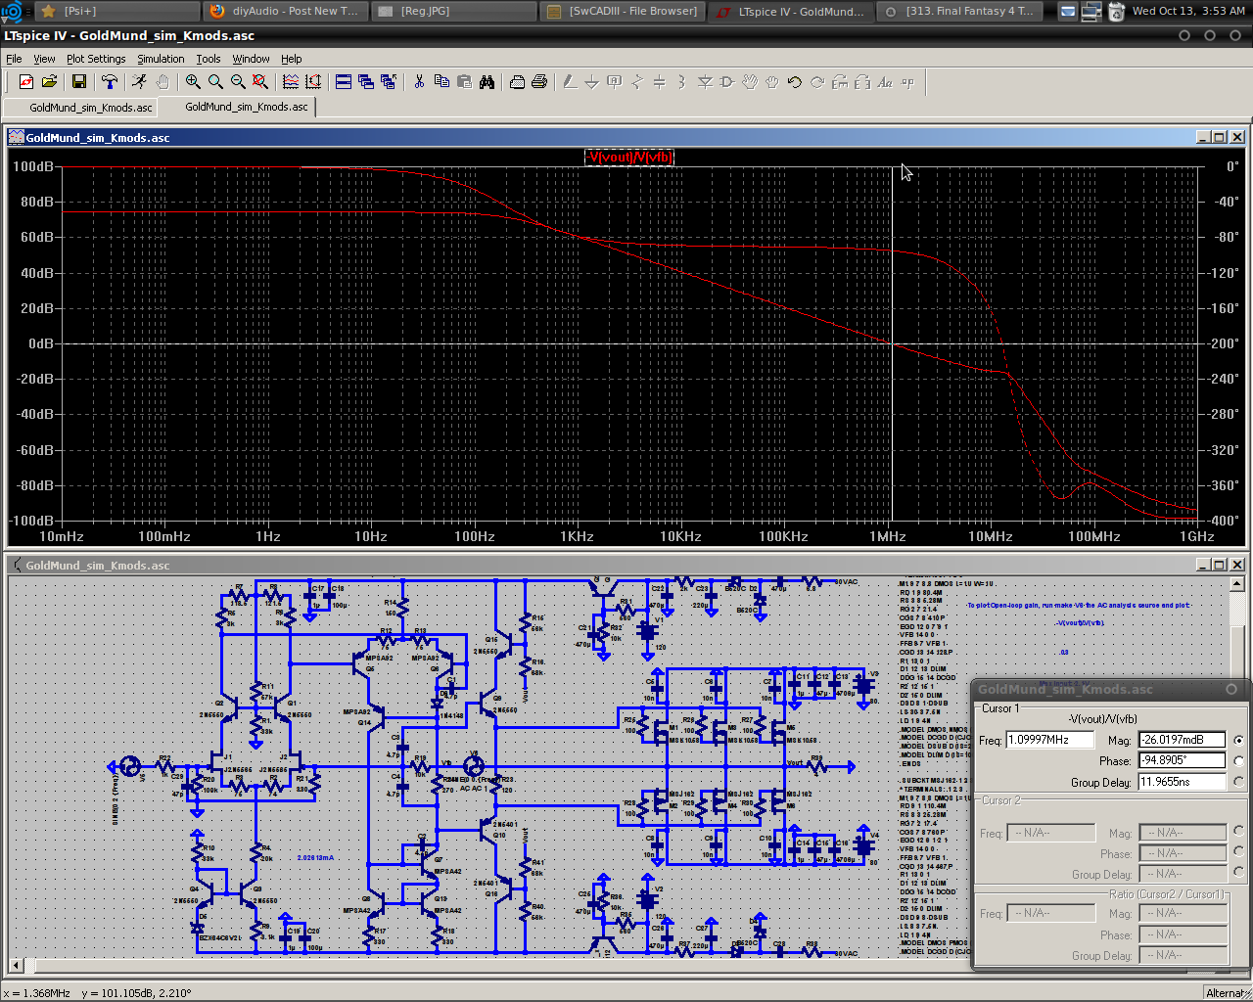Open the Plot Settings menu
1253x1002 pixels.
96,59
